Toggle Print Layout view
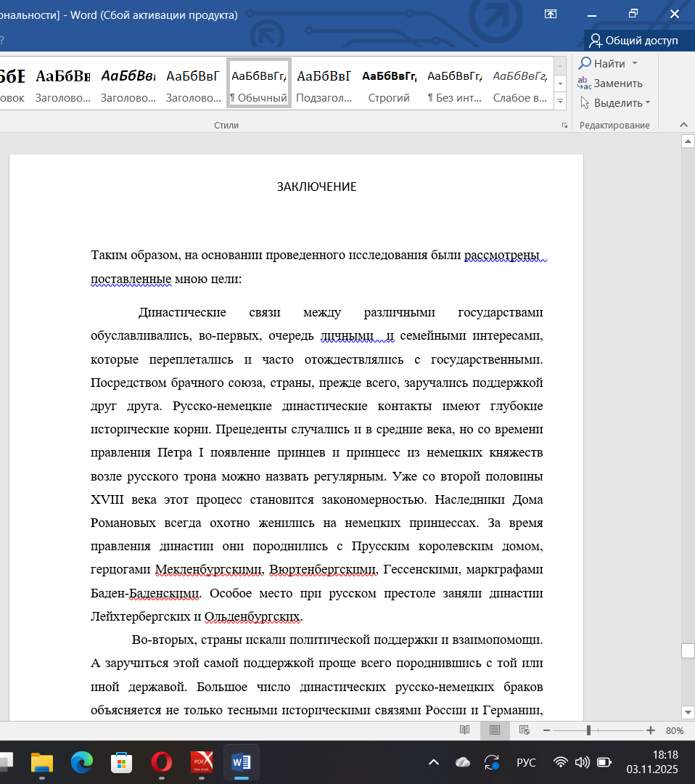Viewport: 695px width, 784px height. point(495,730)
